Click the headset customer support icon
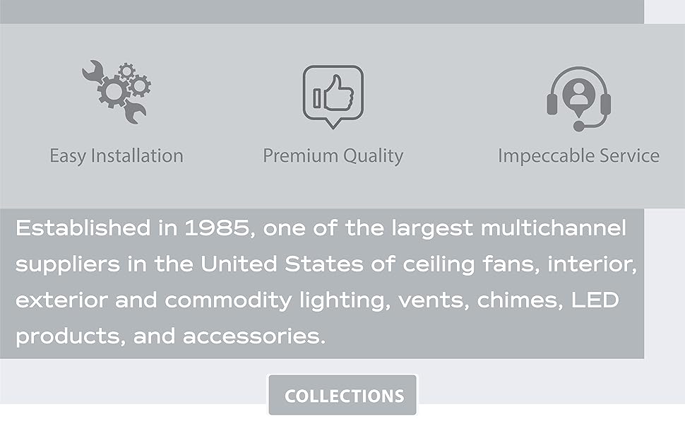This screenshot has height=424, width=685. point(578,98)
